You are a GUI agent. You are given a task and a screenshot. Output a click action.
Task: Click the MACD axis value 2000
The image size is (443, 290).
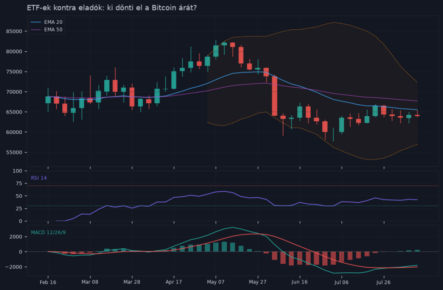(x=16, y=237)
